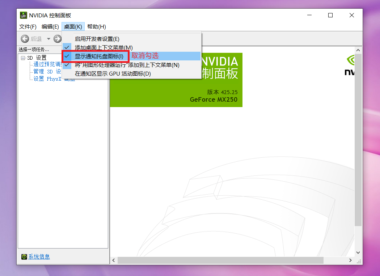Click the vertical scrollbar up arrow

[358, 50]
